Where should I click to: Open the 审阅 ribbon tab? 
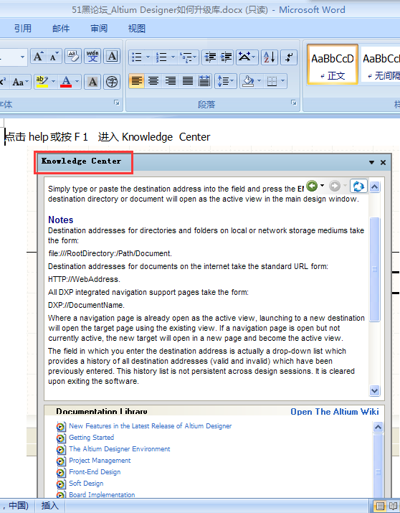99,29
